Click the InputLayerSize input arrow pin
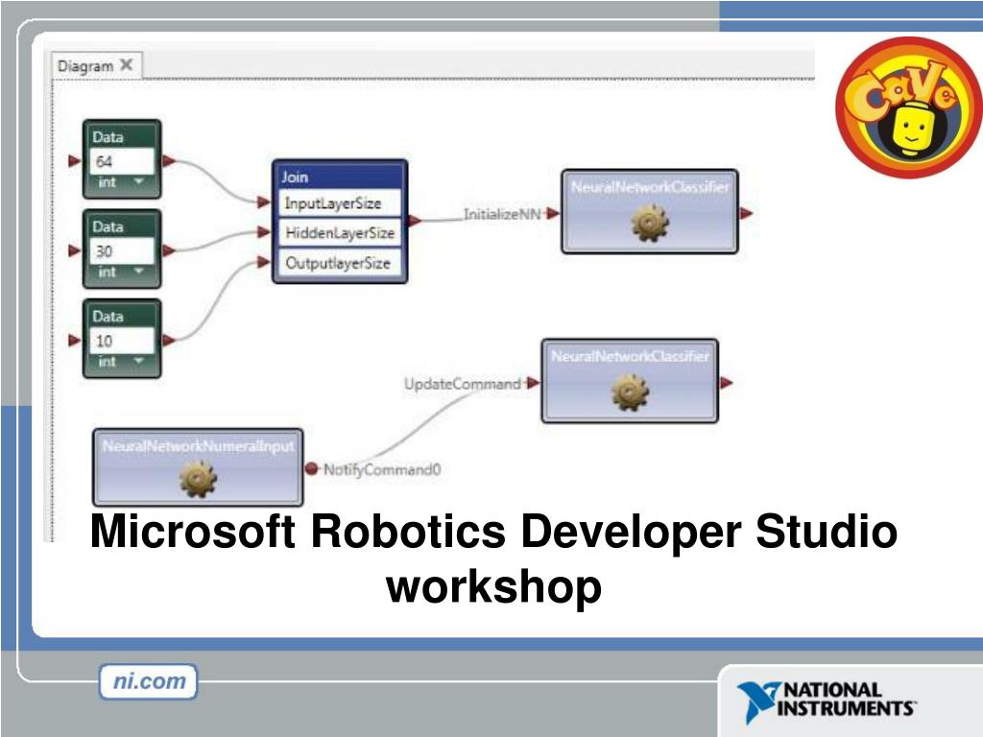 pyautogui.click(x=264, y=202)
